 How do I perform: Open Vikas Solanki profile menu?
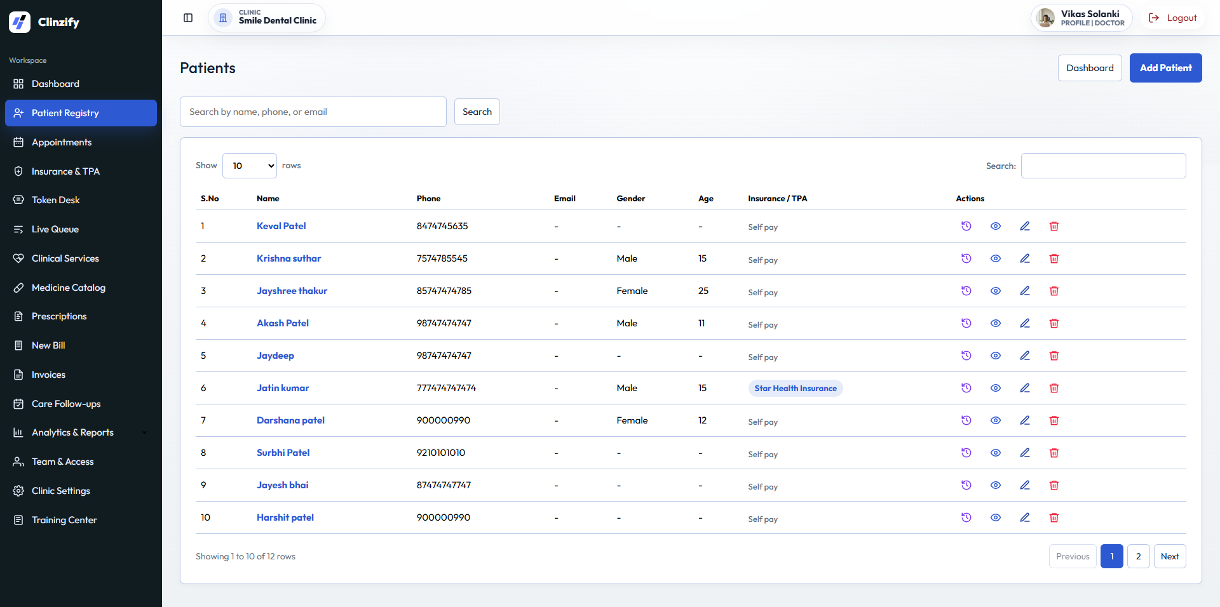coord(1081,18)
